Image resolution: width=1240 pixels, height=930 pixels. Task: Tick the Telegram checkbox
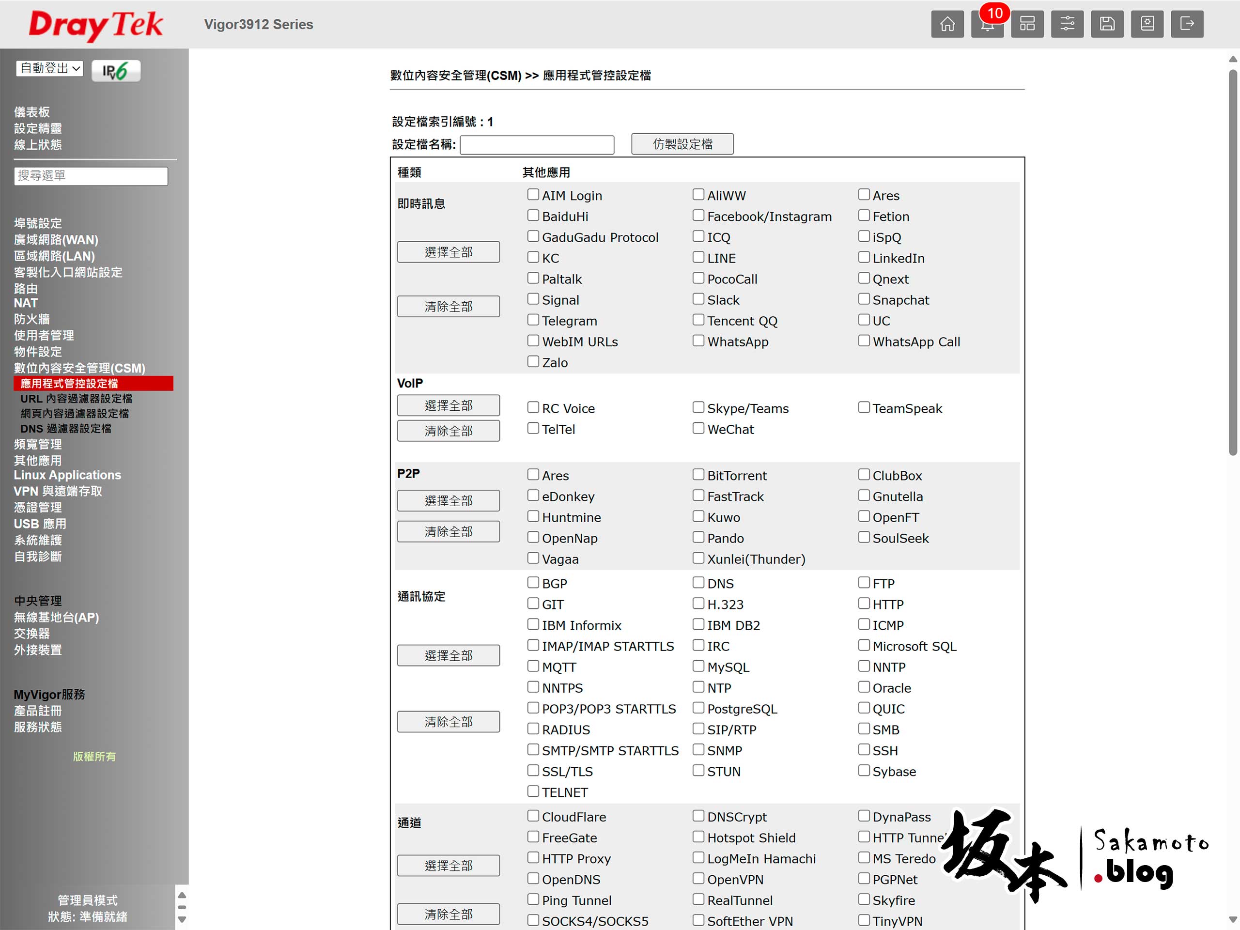(532, 320)
